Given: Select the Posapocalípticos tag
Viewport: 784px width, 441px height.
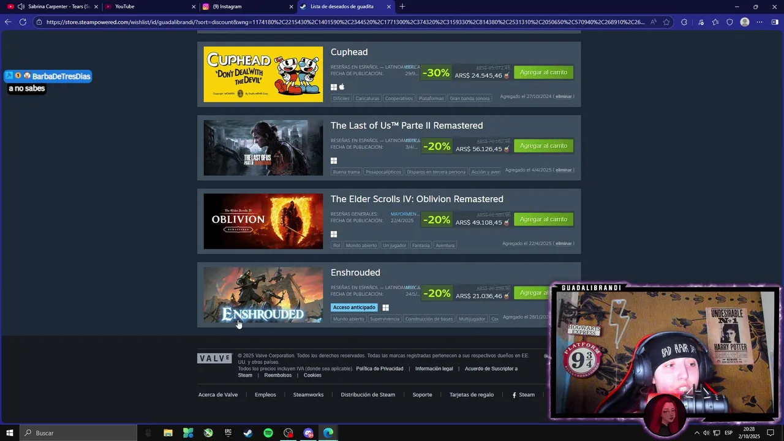Looking at the screenshot, I should (383, 172).
